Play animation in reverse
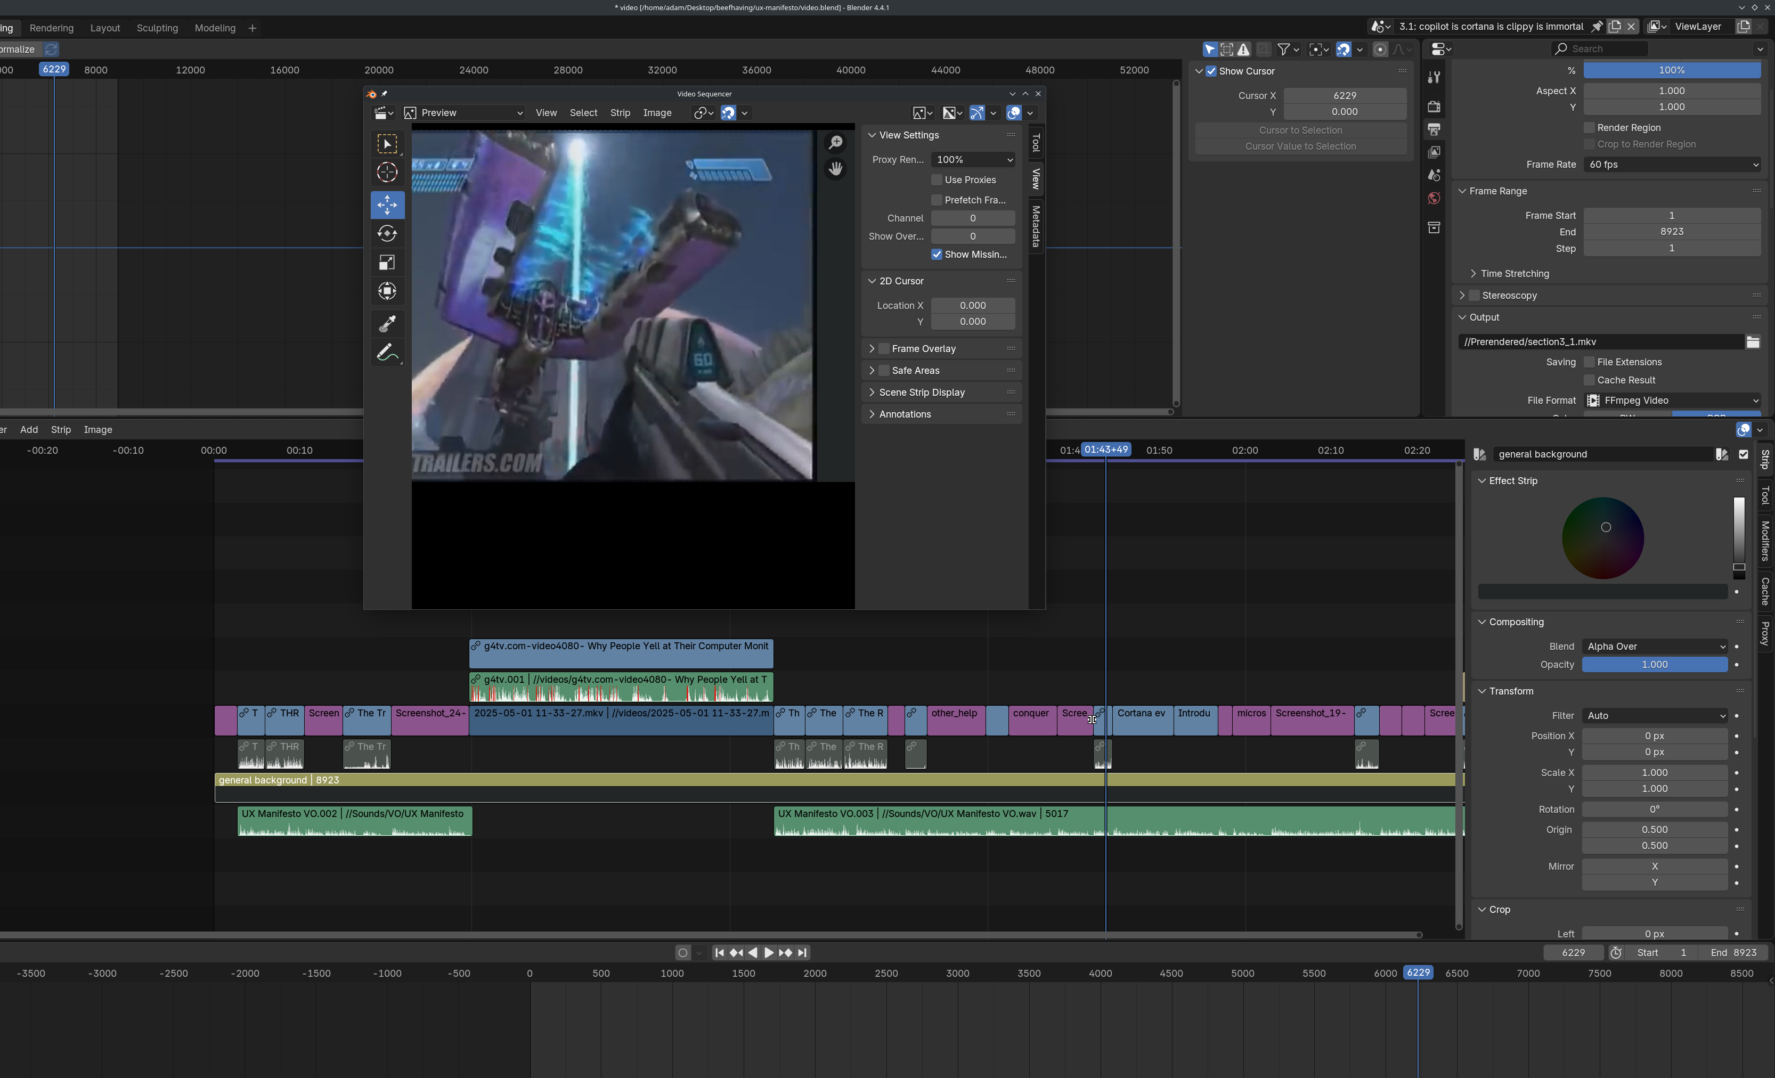1775x1078 pixels. point(752,953)
